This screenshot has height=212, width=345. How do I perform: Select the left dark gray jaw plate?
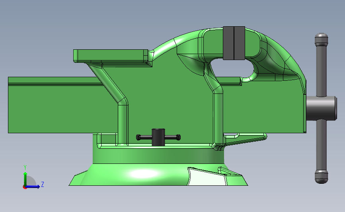[228, 43]
